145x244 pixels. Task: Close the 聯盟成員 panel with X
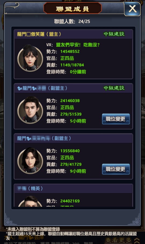132,9
